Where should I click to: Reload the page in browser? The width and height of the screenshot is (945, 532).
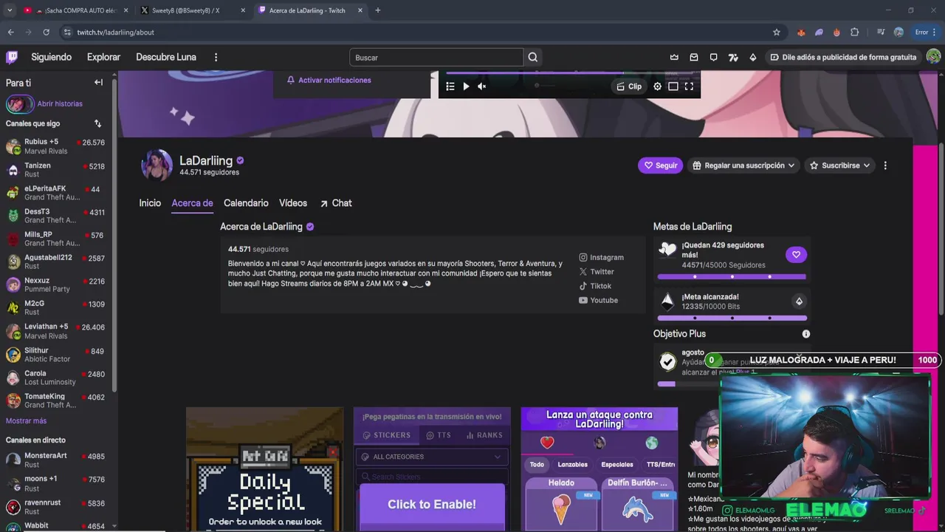pos(46,33)
